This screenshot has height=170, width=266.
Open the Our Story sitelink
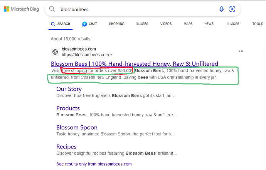[69, 89]
